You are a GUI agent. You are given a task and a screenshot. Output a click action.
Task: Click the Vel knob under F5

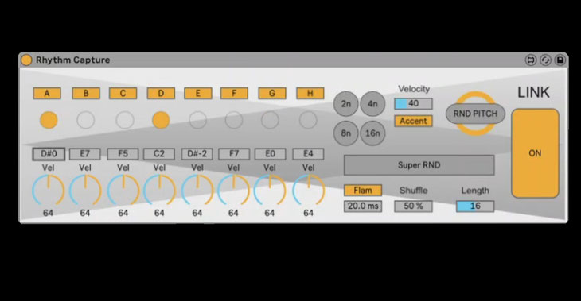click(123, 191)
